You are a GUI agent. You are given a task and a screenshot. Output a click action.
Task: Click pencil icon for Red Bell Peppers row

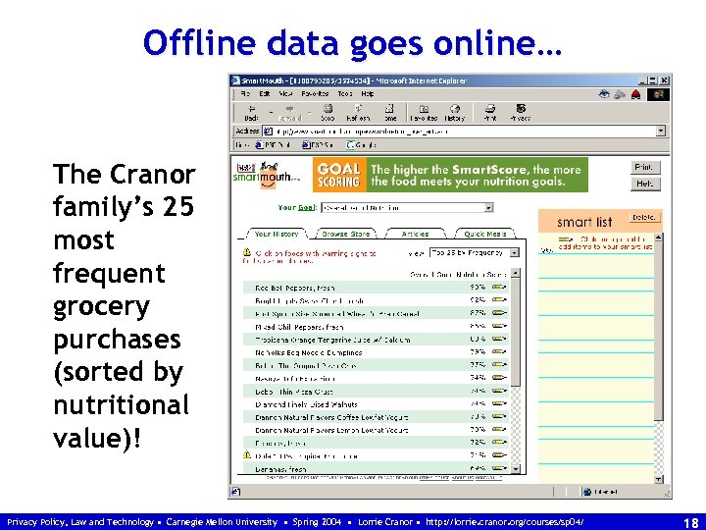499,287
